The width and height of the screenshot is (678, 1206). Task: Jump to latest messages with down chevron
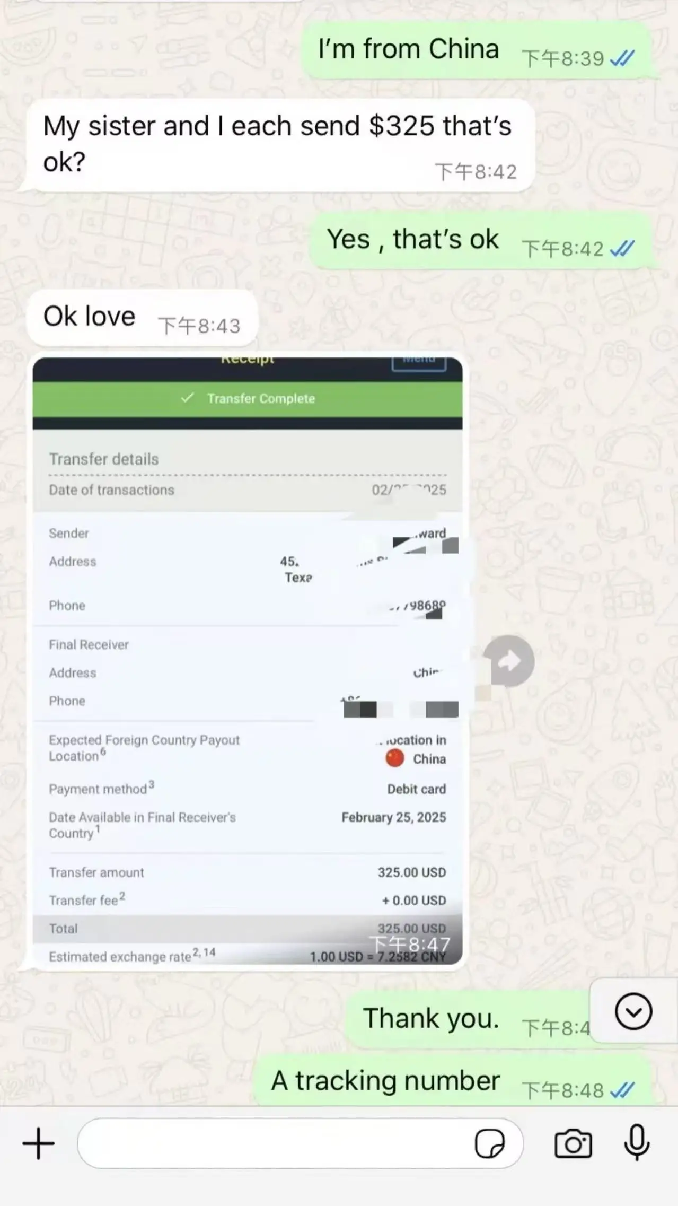pyautogui.click(x=633, y=1011)
